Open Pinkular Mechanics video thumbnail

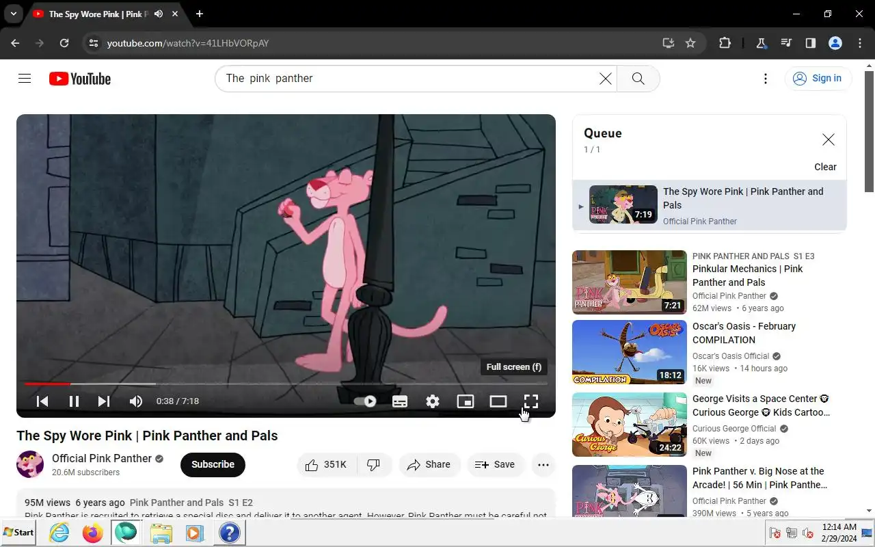(x=630, y=282)
